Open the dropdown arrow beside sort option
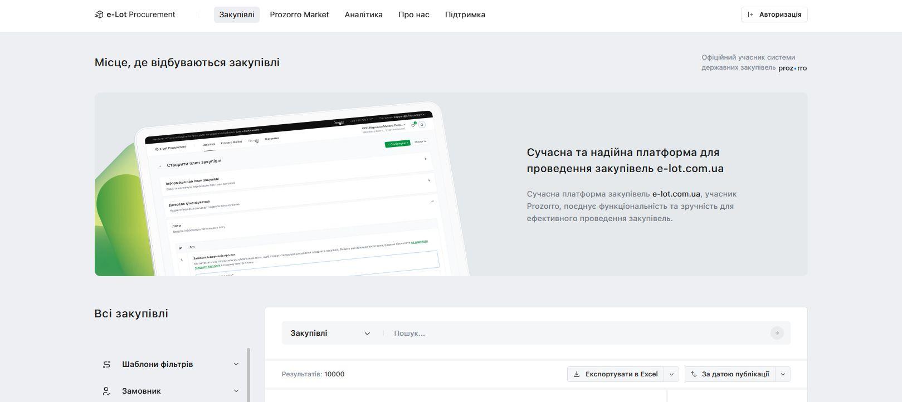 coord(783,374)
